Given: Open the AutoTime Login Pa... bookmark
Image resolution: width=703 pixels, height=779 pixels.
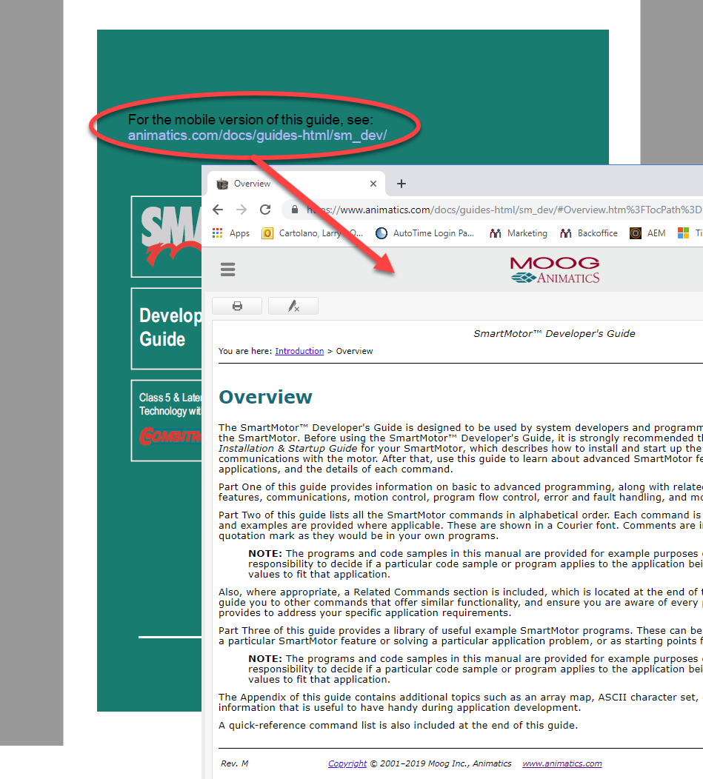Looking at the screenshot, I should click(x=424, y=233).
